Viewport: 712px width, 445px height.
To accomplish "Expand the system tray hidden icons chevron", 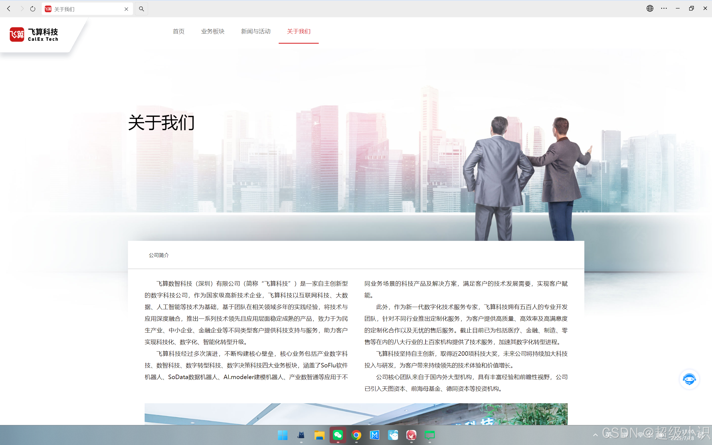I will [595, 435].
